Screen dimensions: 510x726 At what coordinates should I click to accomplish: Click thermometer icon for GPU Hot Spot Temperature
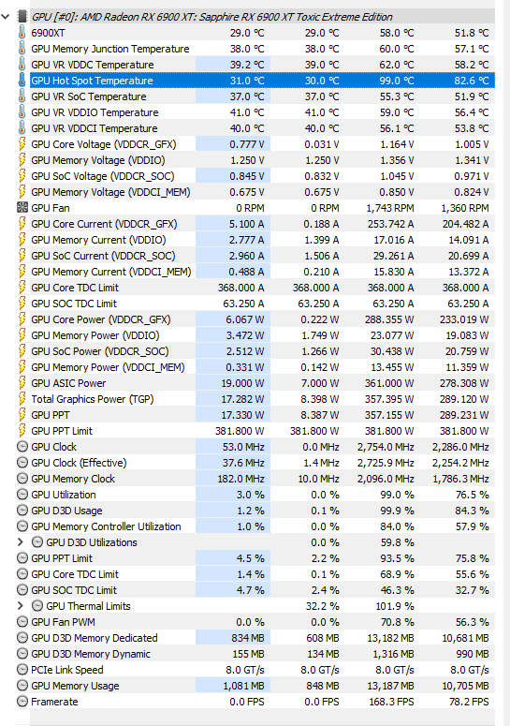pos(22,81)
